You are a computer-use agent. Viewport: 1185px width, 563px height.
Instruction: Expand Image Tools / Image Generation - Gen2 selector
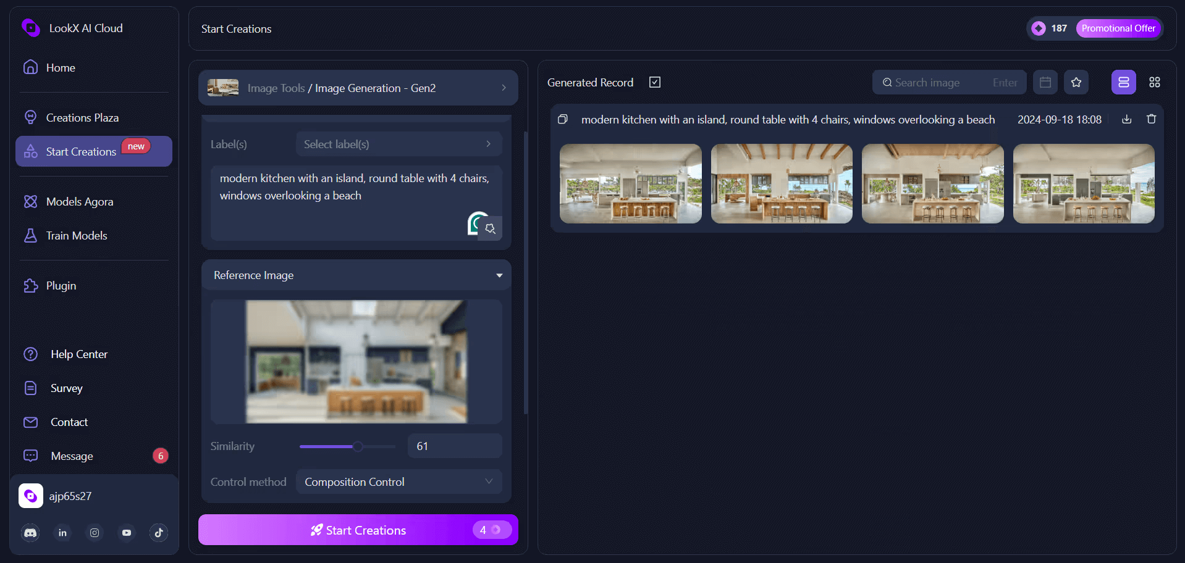pos(358,88)
